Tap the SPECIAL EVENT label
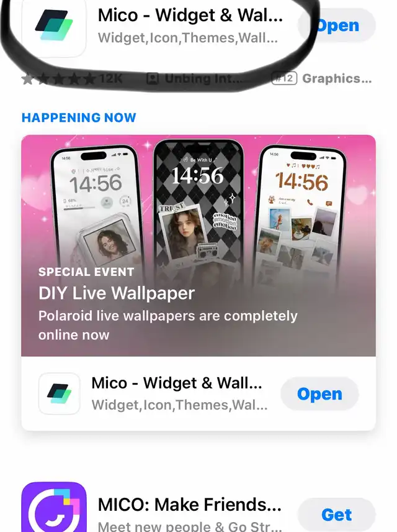 [86, 272]
